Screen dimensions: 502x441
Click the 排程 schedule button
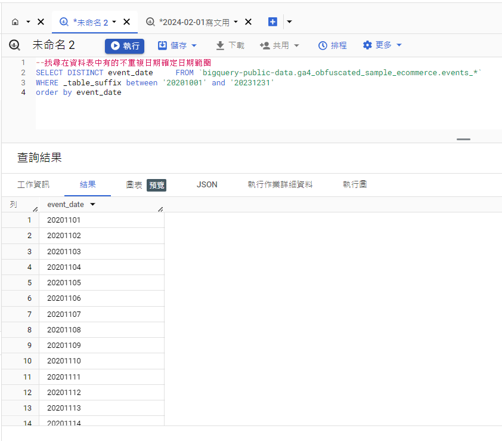point(332,45)
